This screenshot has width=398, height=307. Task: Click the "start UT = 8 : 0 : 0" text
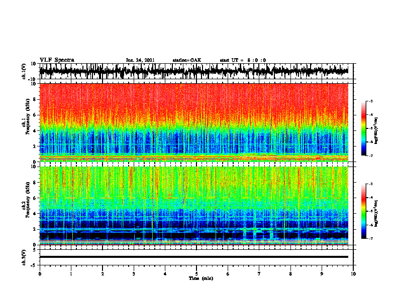tap(243, 60)
